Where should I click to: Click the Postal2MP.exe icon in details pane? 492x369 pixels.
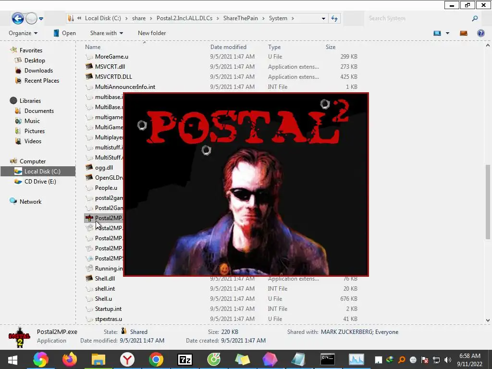point(19,337)
